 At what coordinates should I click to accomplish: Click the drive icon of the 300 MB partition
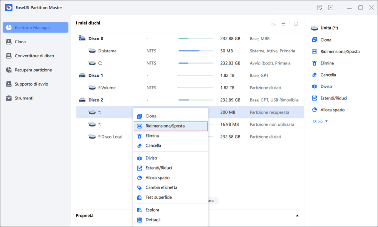92,112
